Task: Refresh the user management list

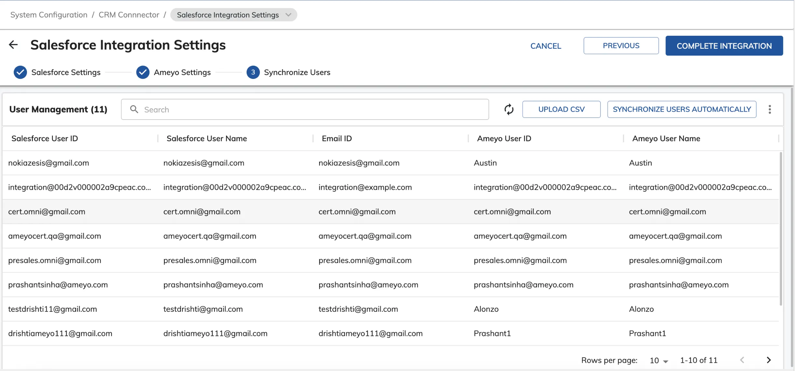Action: click(x=509, y=109)
